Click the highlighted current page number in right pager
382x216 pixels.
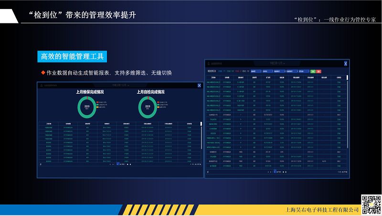[275, 171]
